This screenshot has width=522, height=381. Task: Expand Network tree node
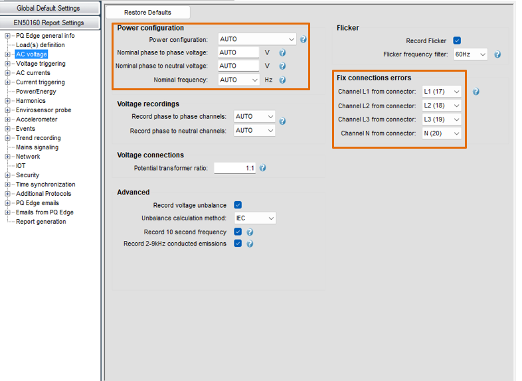click(x=7, y=157)
